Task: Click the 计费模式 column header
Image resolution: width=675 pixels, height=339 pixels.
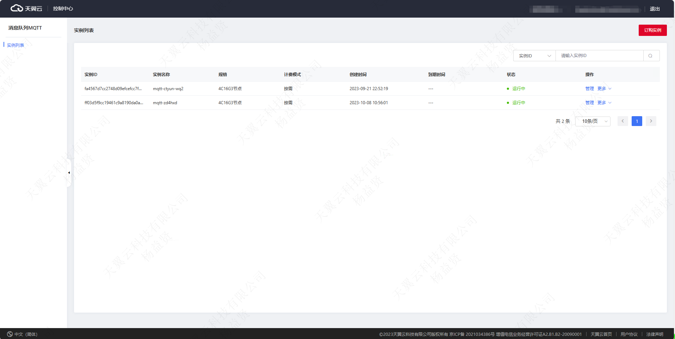Action: pos(293,75)
